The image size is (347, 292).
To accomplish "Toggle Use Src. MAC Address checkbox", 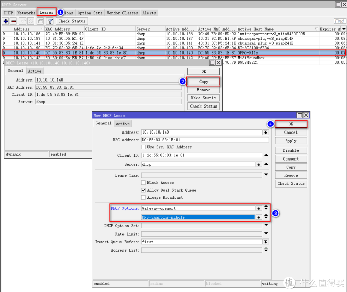I will [143, 147].
